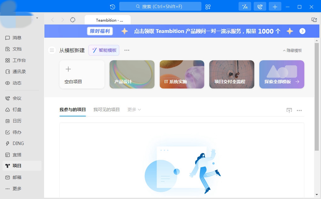Open 动态 in the sidebar
Image resolution: width=321 pixels, height=199 pixels.
(x=22, y=83)
